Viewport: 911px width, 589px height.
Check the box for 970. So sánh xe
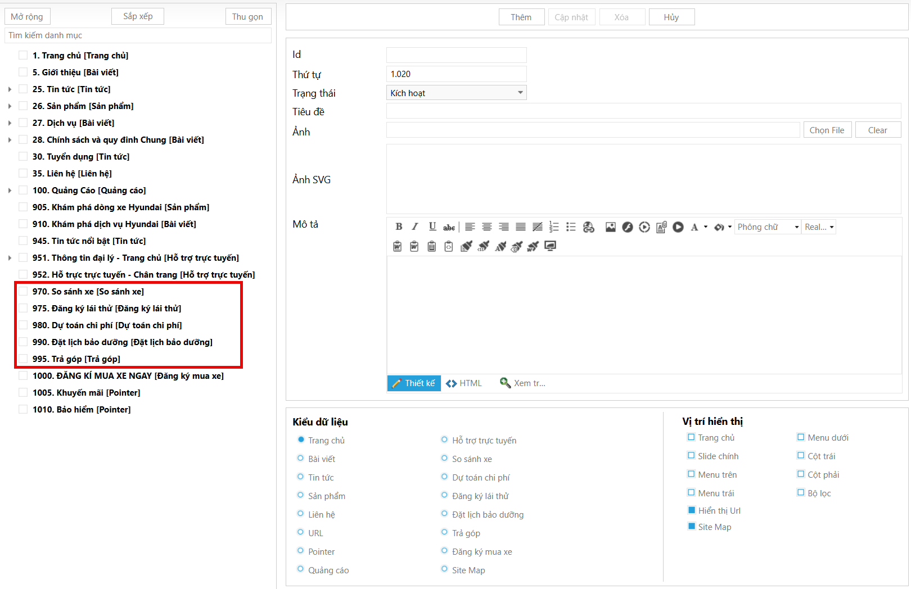(x=23, y=292)
